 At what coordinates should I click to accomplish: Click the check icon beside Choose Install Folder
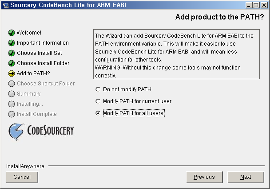(12, 63)
